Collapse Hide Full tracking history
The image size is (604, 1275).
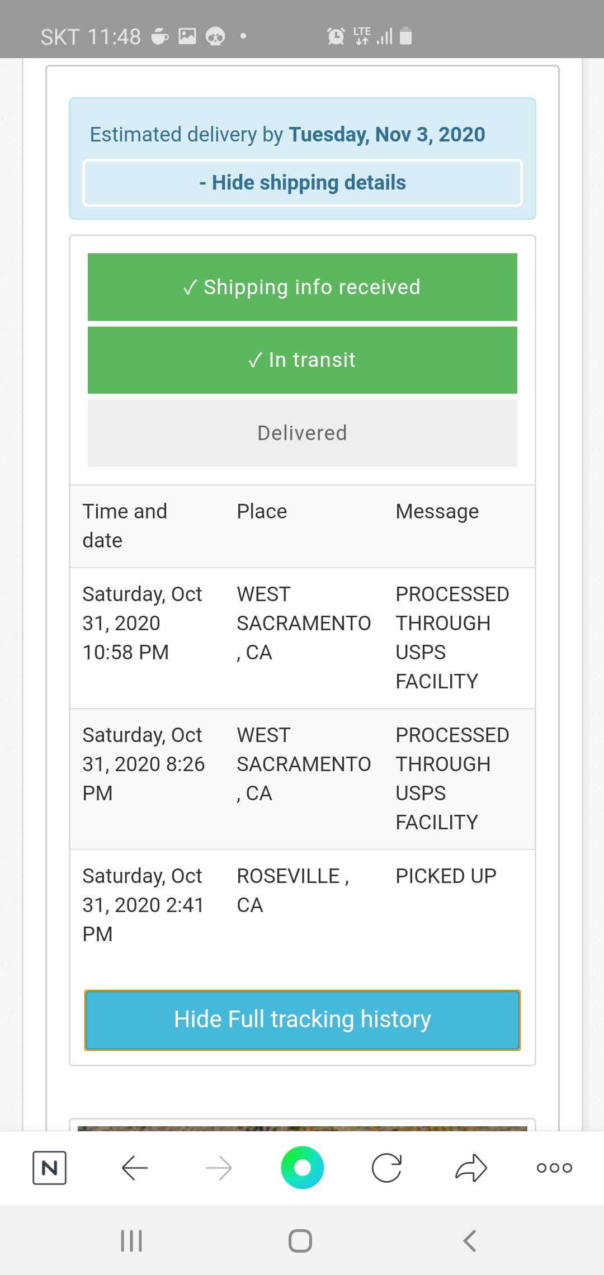pos(302,1019)
